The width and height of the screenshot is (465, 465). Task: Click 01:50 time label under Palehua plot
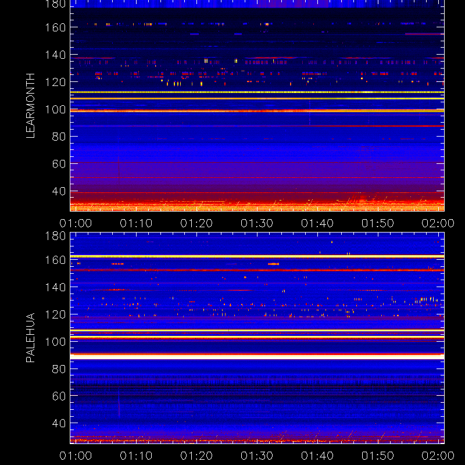coord(378,456)
